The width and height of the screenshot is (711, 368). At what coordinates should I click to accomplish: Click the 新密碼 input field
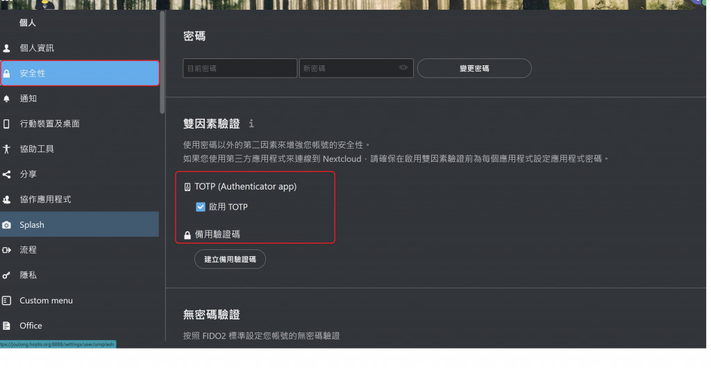click(x=356, y=69)
